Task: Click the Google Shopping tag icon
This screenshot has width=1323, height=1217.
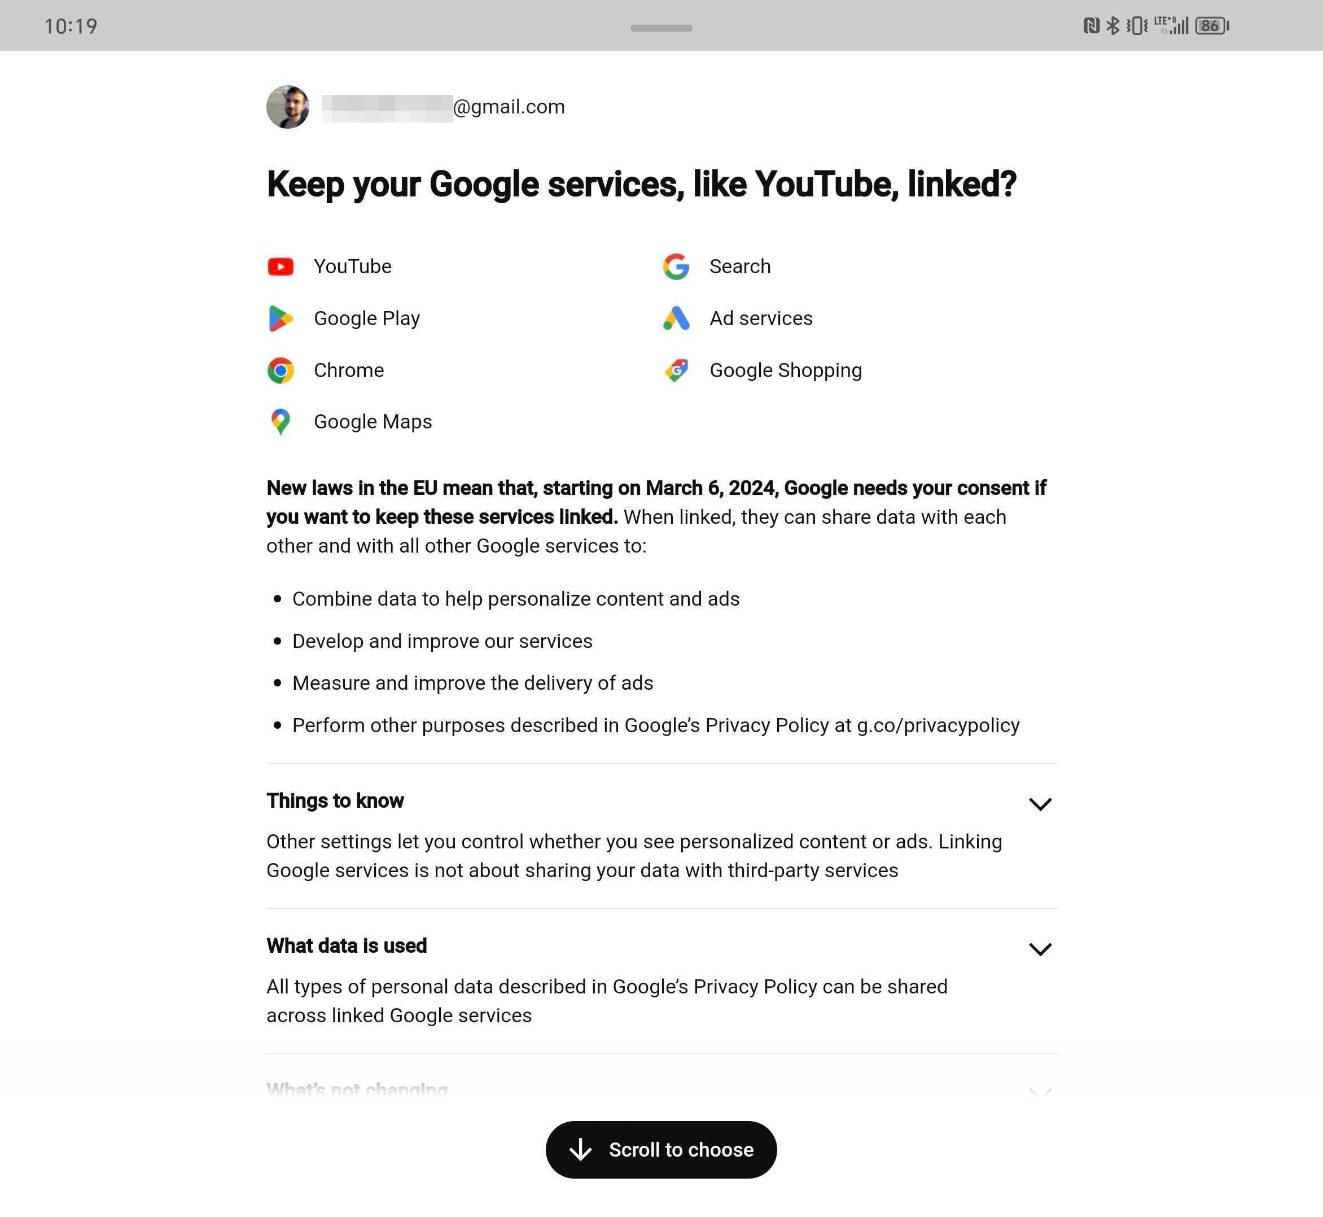Action: click(676, 371)
